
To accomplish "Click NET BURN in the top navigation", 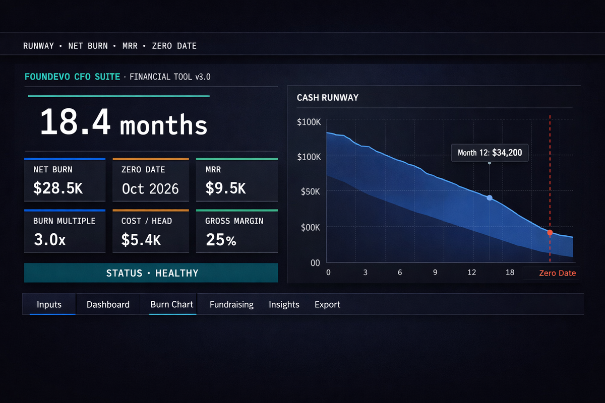I will [88, 45].
